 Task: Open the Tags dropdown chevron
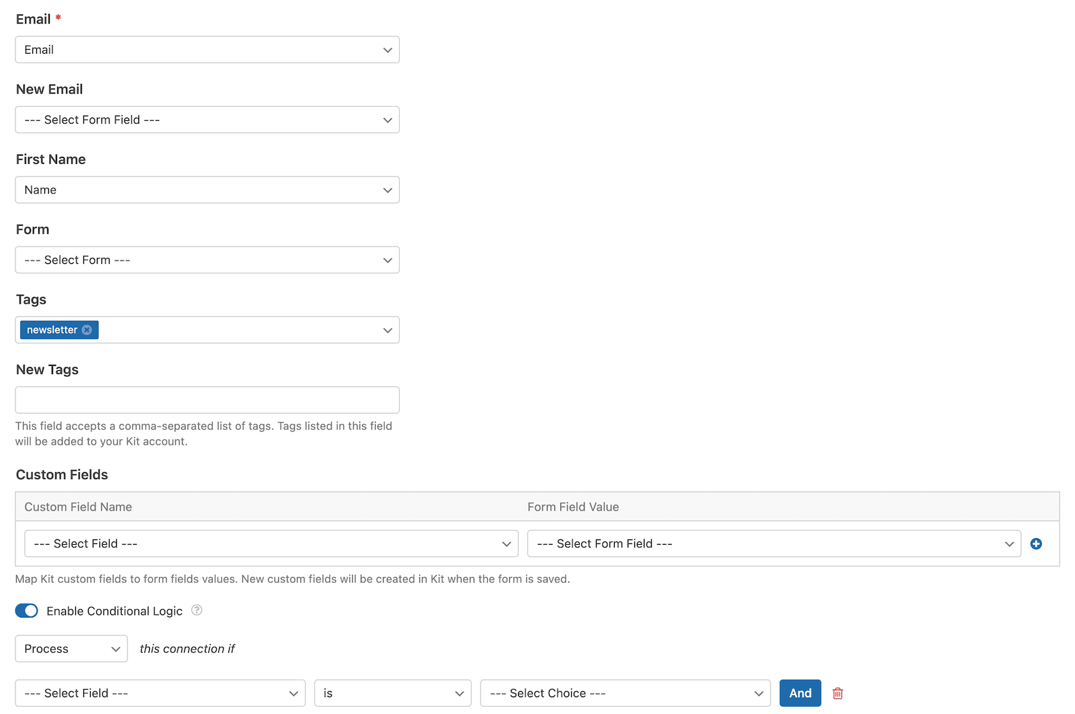pyautogui.click(x=388, y=330)
